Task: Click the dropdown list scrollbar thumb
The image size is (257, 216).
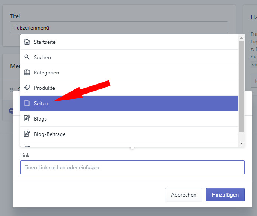Action: pyautogui.click(x=241, y=86)
